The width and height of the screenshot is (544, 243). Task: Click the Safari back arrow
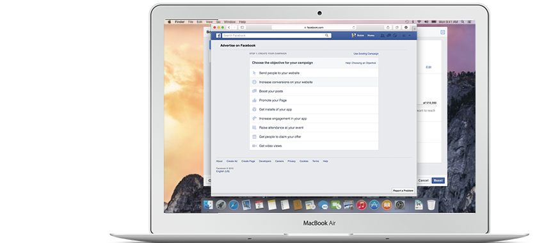pyautogui.click(x=229, y=27)
